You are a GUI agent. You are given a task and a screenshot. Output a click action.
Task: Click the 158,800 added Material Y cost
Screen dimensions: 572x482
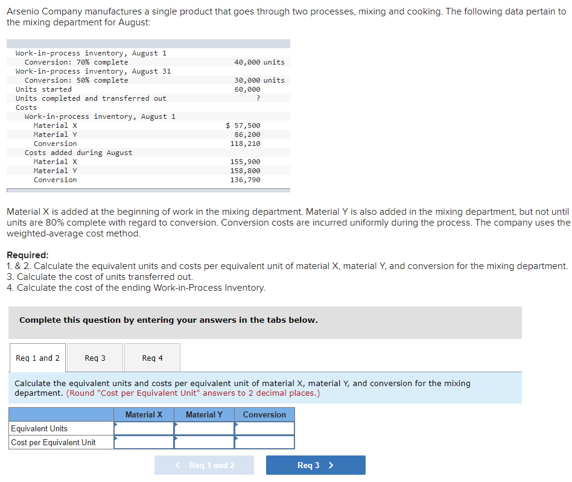point(245,171)
